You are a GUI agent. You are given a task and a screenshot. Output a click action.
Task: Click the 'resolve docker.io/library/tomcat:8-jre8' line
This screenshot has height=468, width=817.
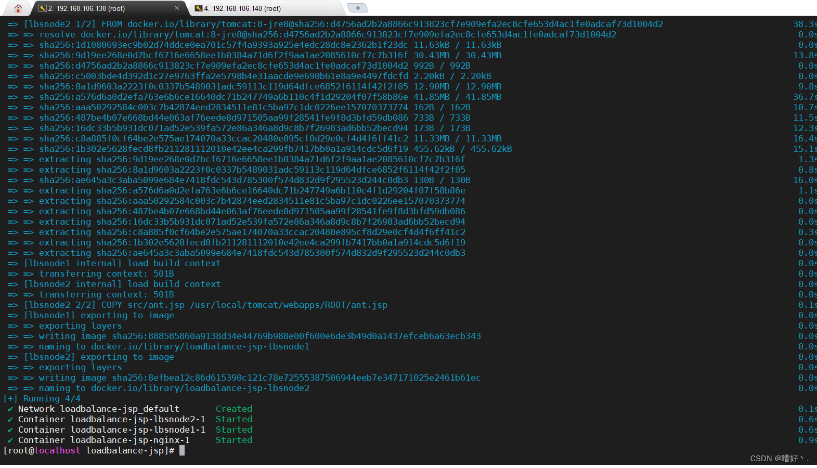312,34
